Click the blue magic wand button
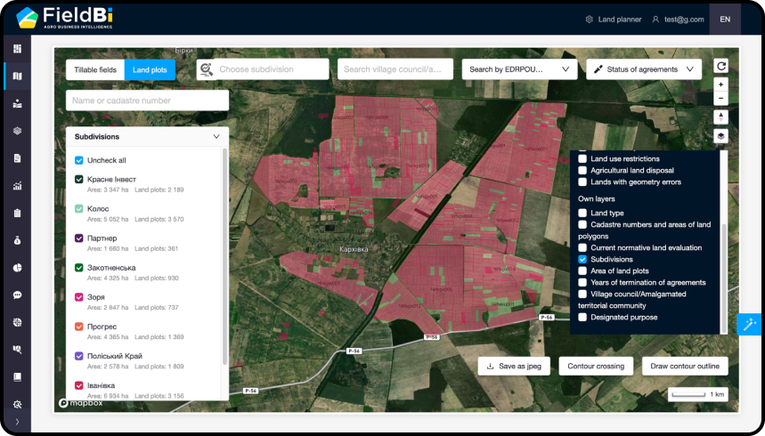This screenshot has width=765, height=436. (749, 324)
